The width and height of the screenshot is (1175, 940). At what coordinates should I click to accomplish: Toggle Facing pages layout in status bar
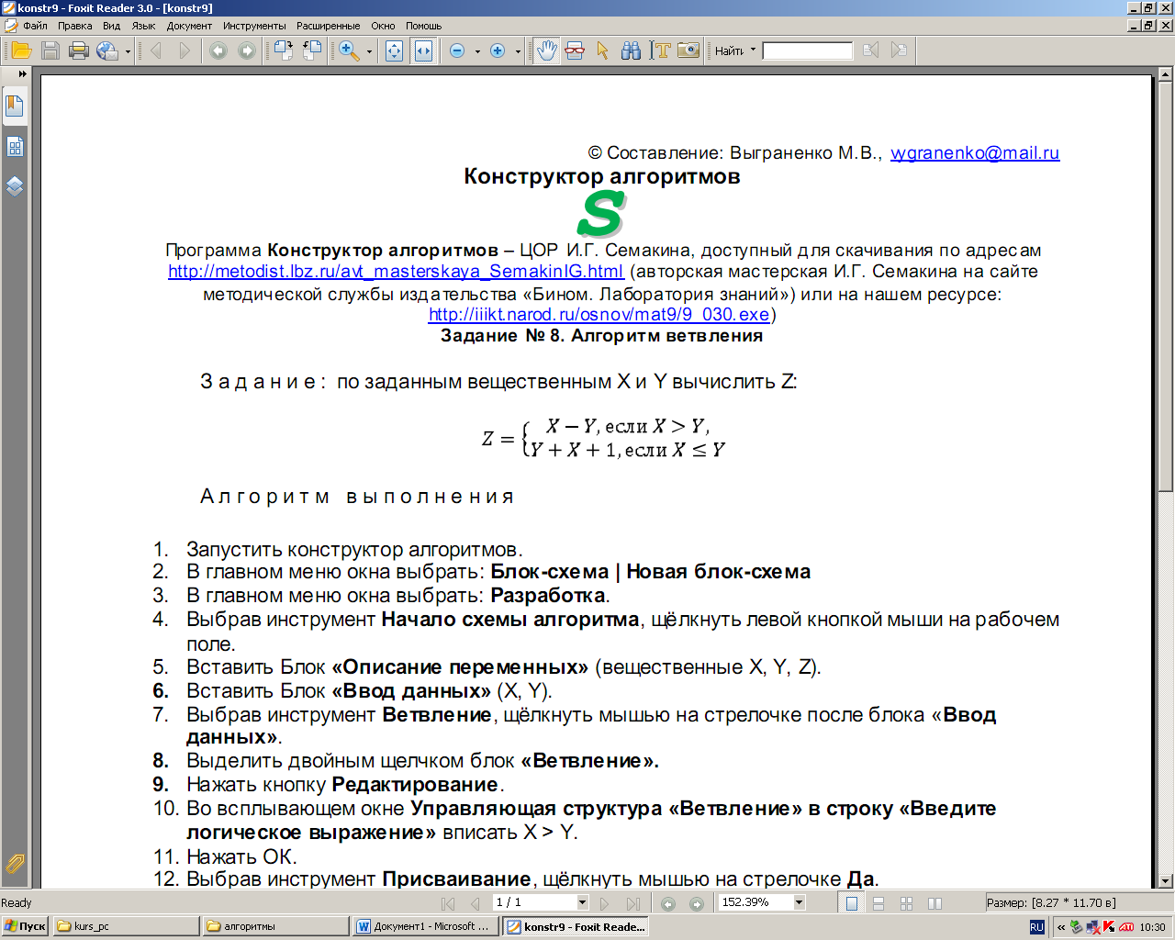click(x=934, y=903)
